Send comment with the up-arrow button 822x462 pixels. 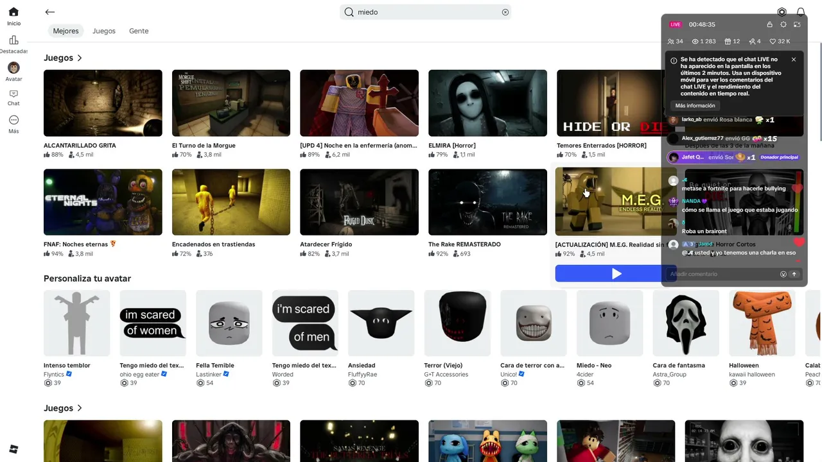[x=794, y=274]
